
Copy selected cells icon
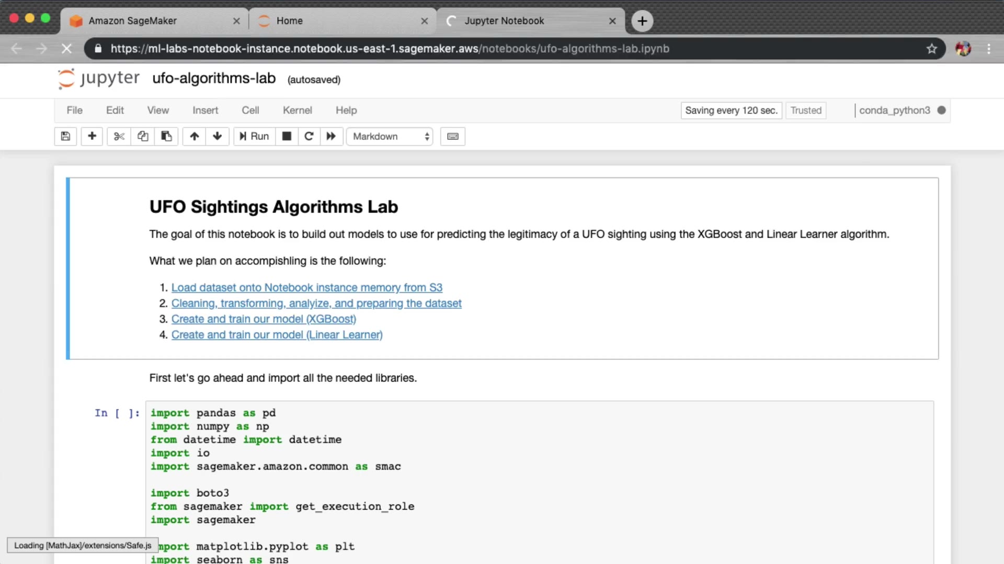coord(143,136)
